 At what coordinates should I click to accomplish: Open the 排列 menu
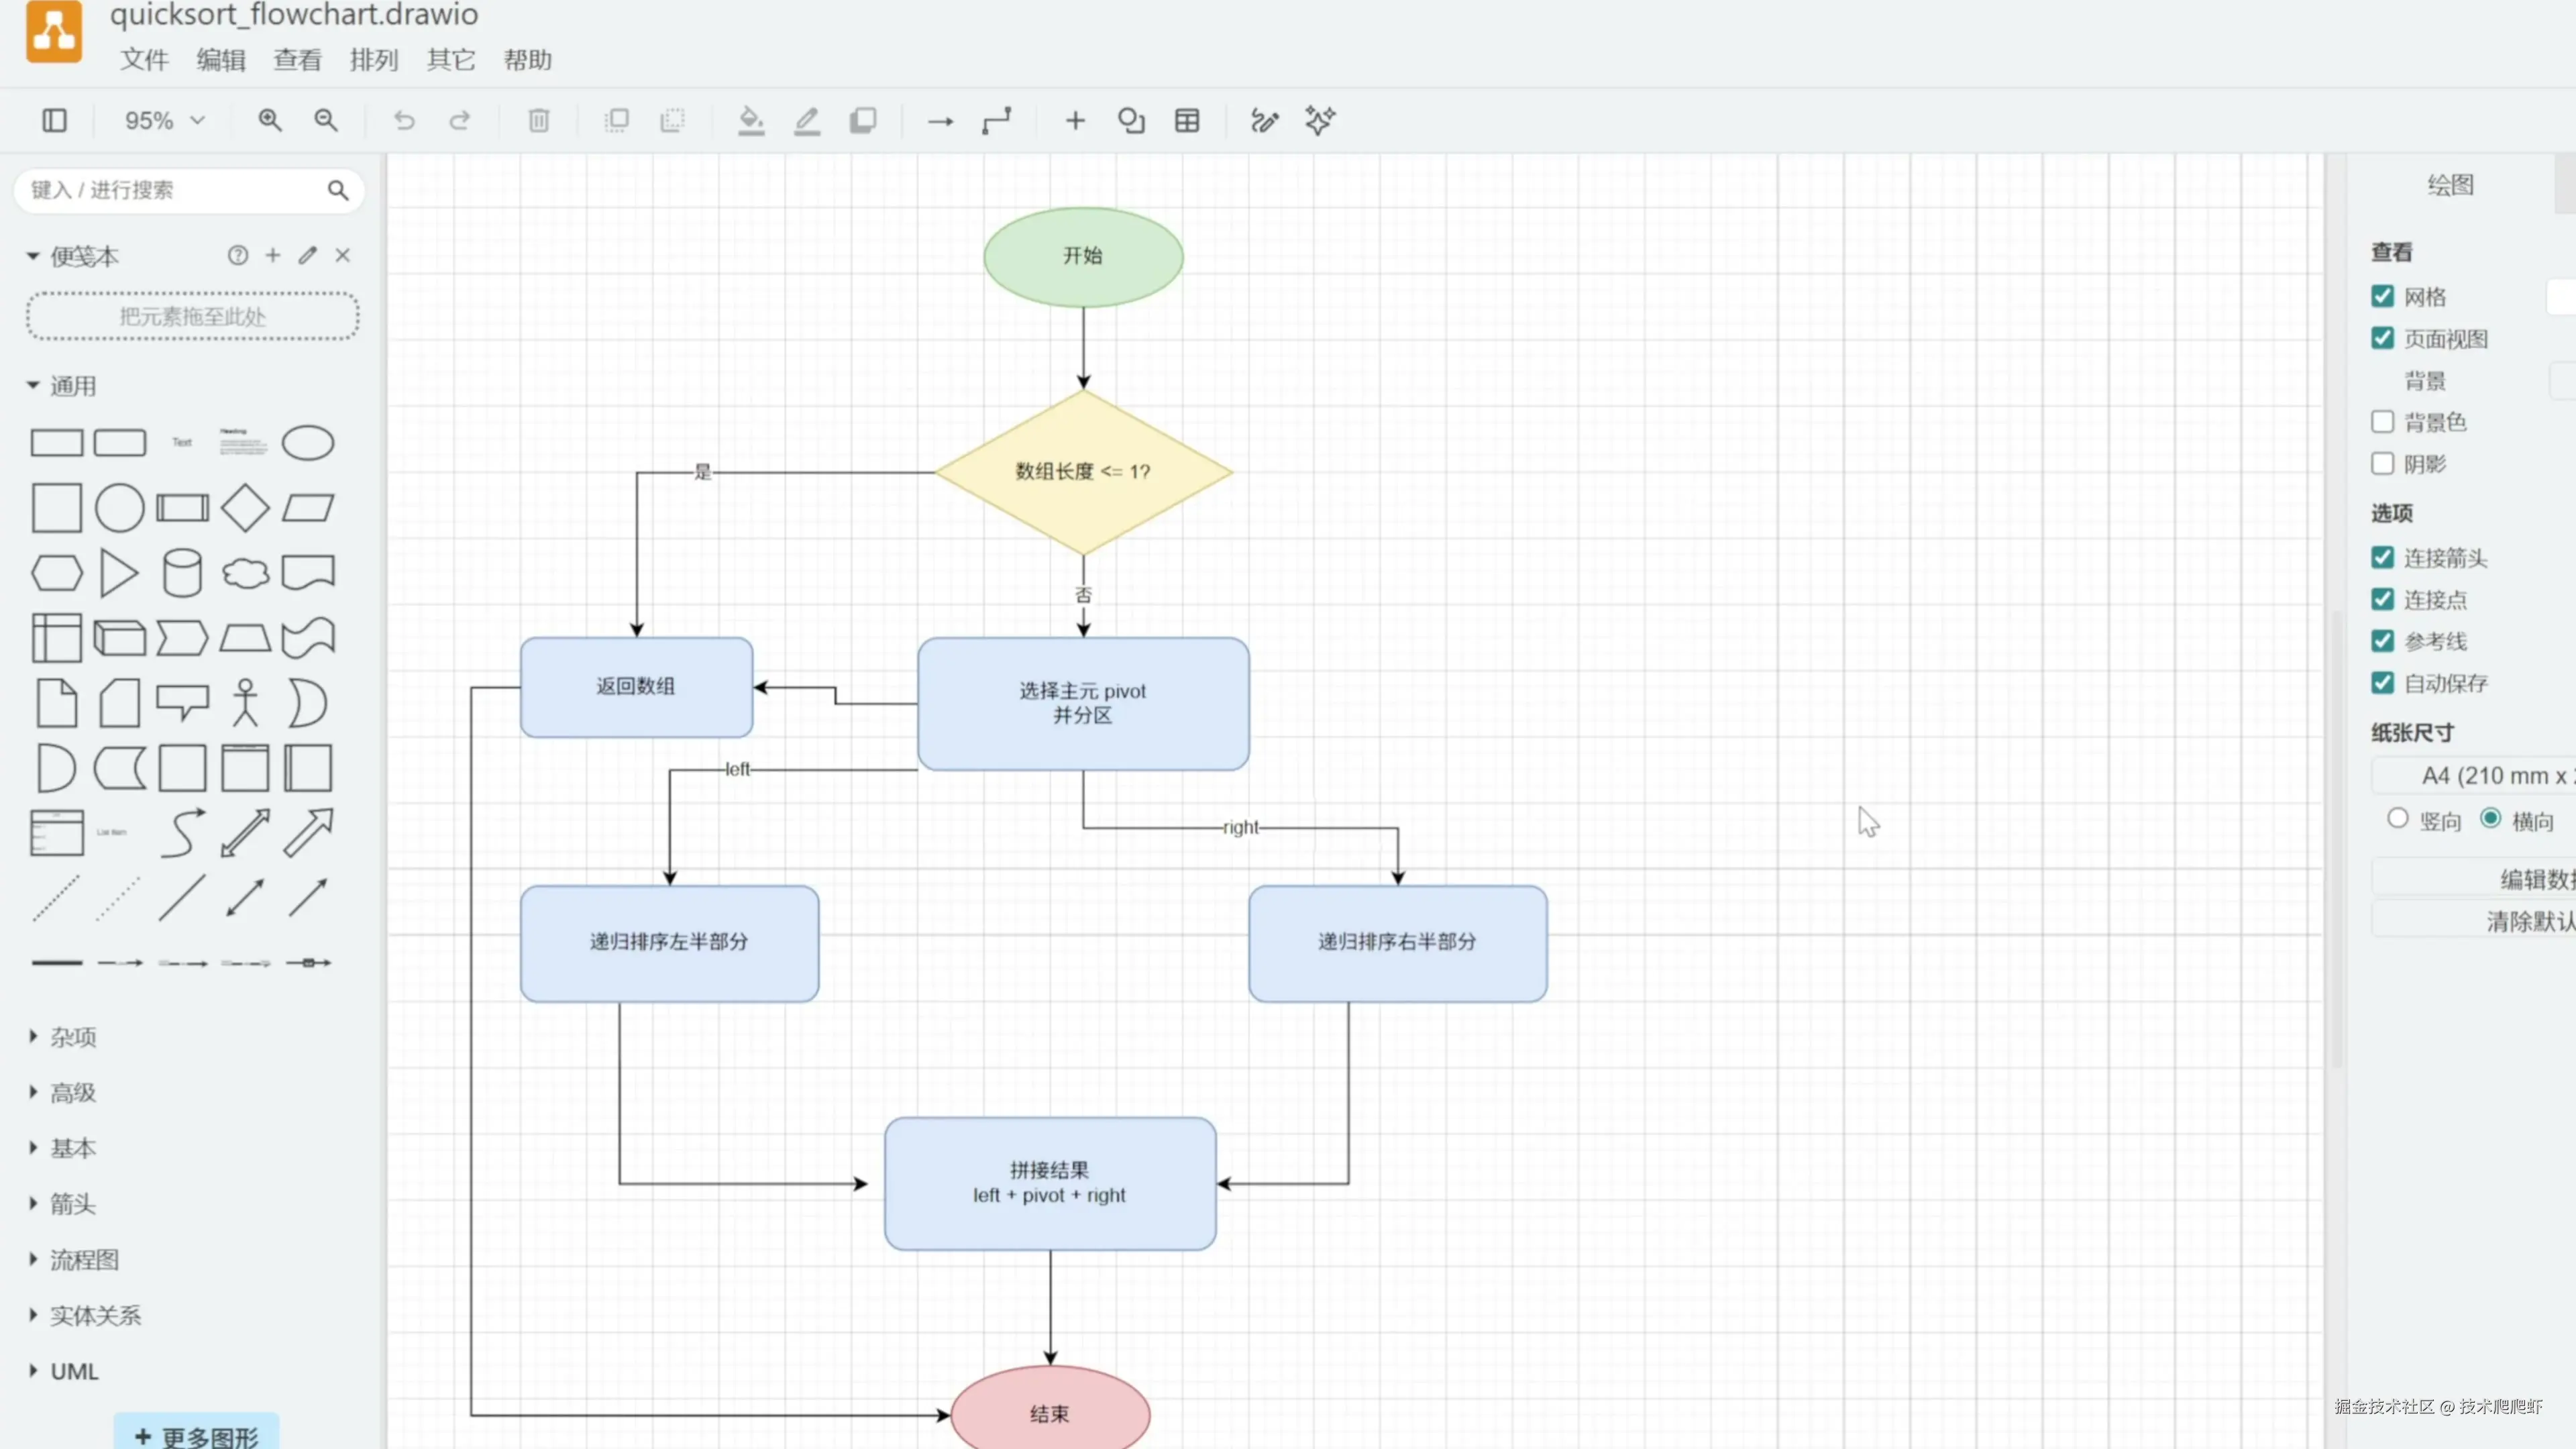tap(374, 60)
